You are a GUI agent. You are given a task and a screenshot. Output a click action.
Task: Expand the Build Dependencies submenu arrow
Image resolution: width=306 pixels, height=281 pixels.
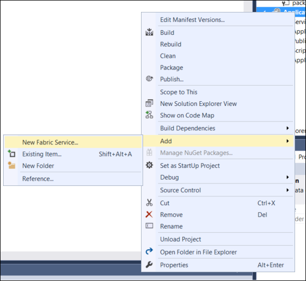[288, 128]
